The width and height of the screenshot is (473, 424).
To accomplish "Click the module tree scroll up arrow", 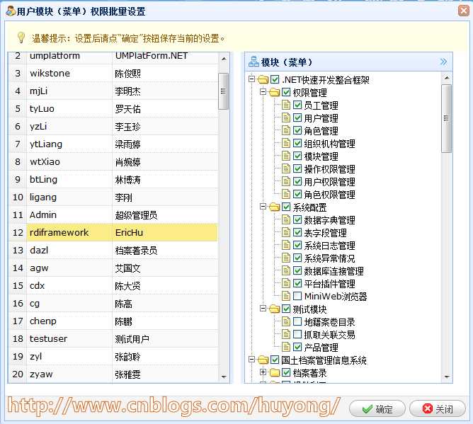I will click(447, 78).
